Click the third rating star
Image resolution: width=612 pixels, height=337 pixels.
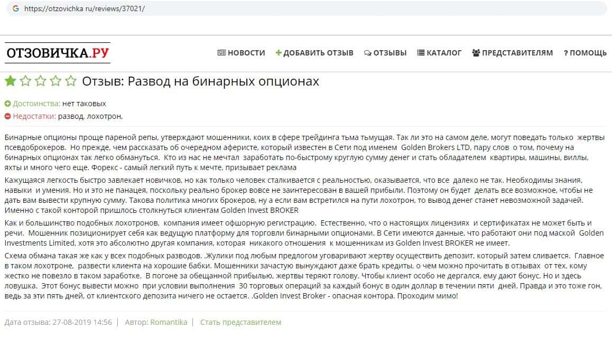tap(41, 81)
